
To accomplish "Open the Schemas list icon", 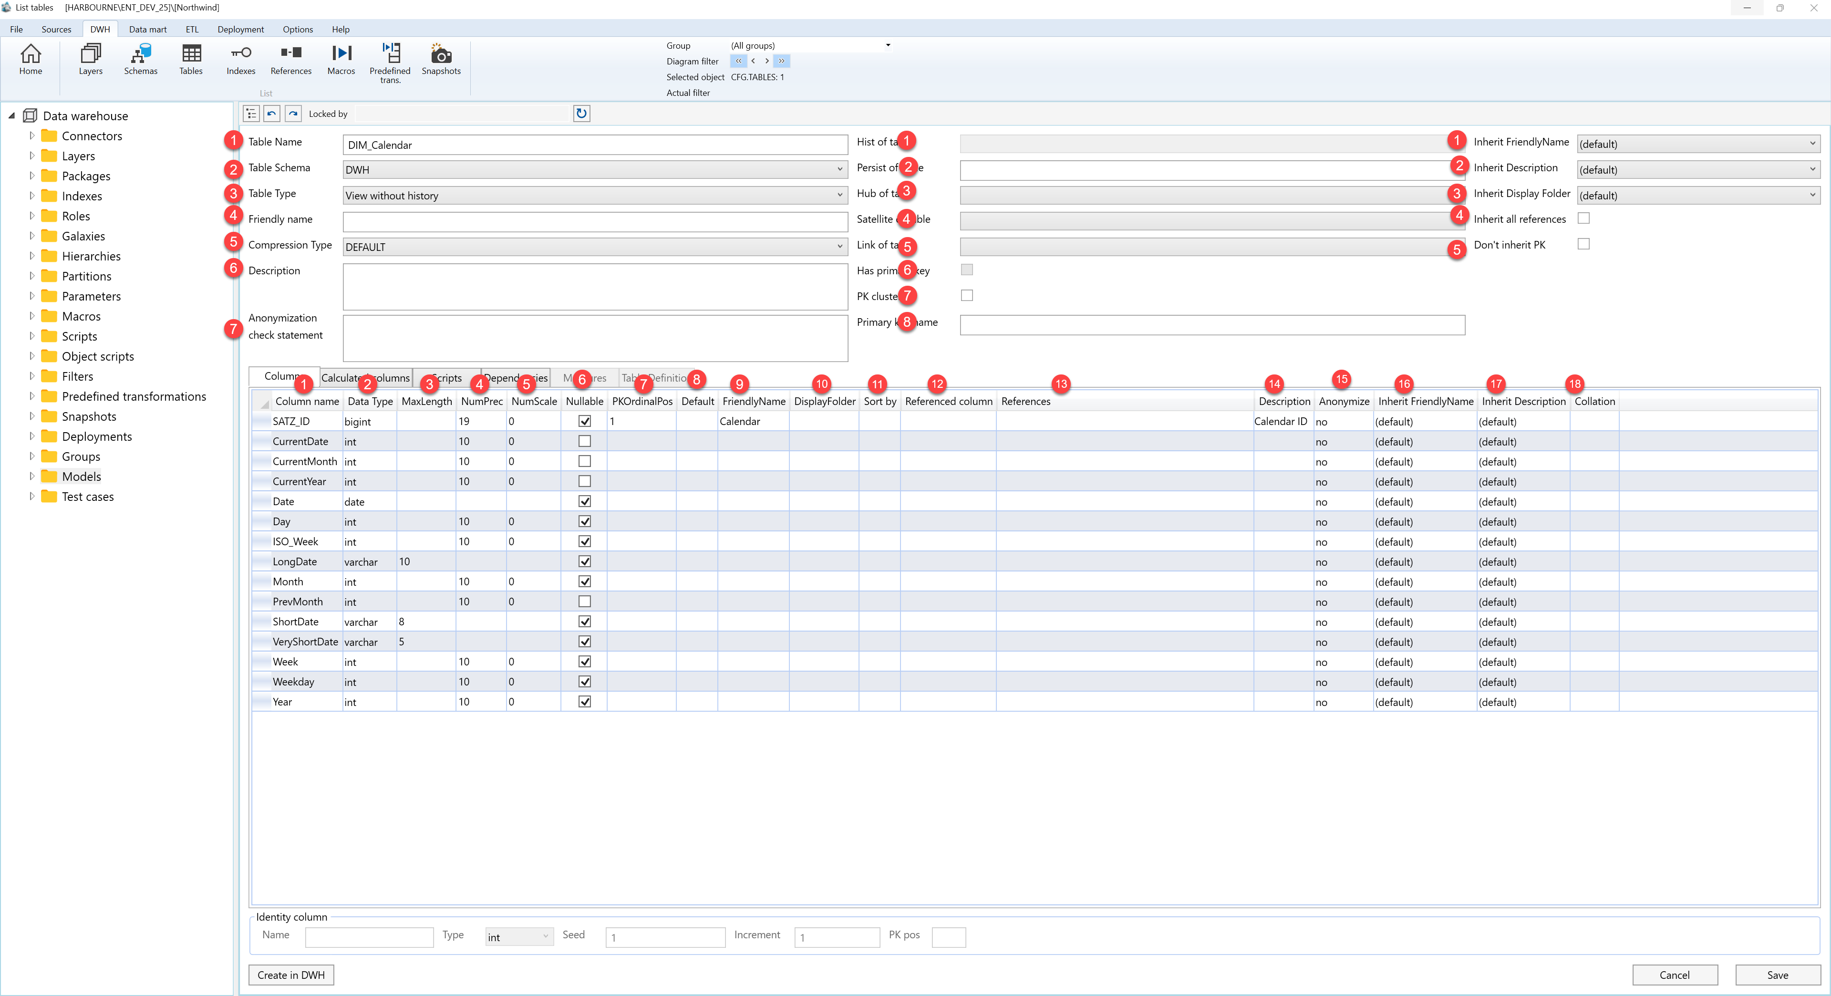I will 141,59.
